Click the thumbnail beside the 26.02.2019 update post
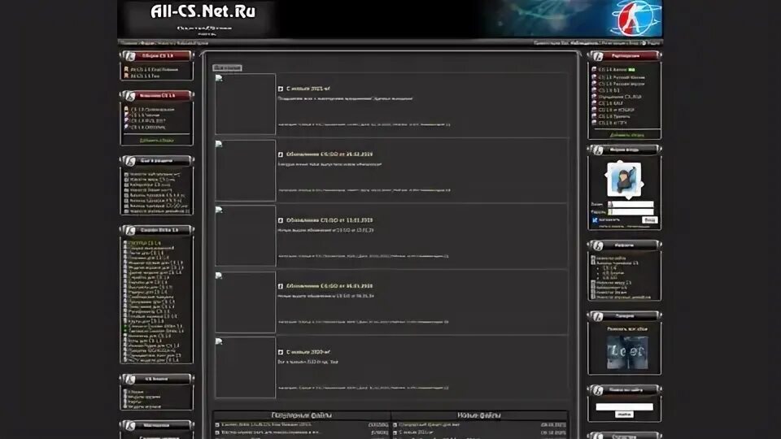The height and width of the screenshot is (439, 781). coord(245,170)
